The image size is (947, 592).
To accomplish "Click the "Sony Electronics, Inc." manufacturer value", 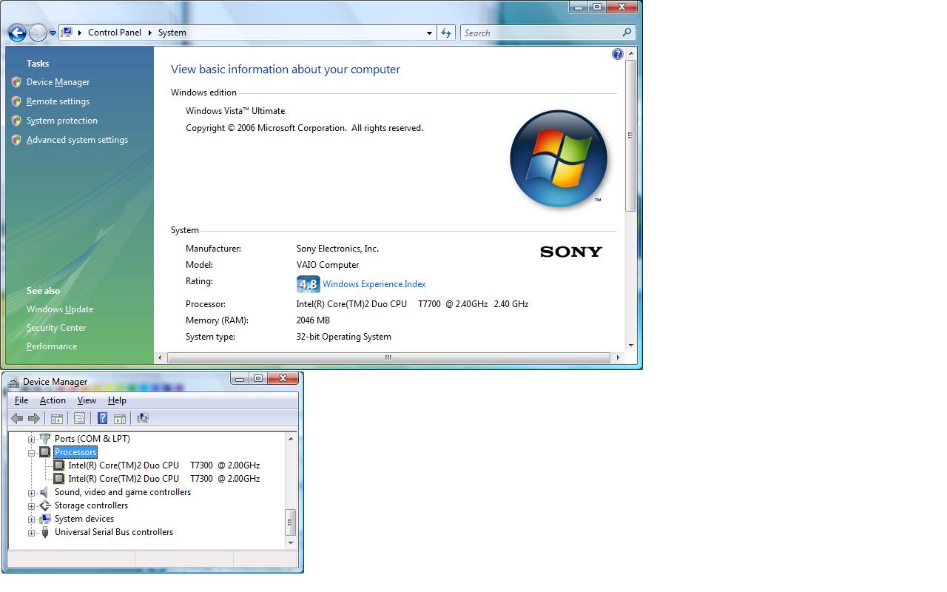I will 337,249.
